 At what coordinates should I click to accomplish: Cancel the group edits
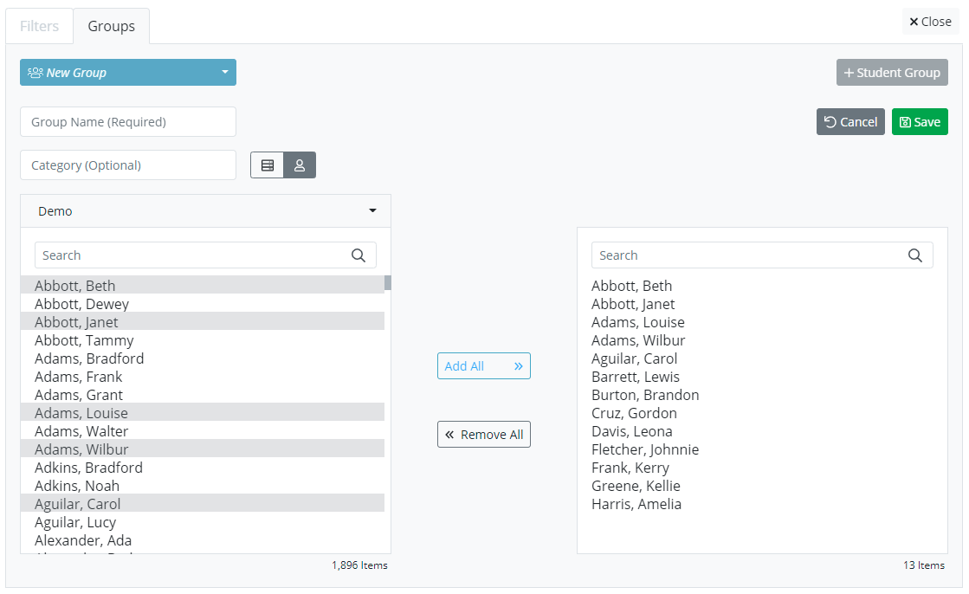pos(850,122)
